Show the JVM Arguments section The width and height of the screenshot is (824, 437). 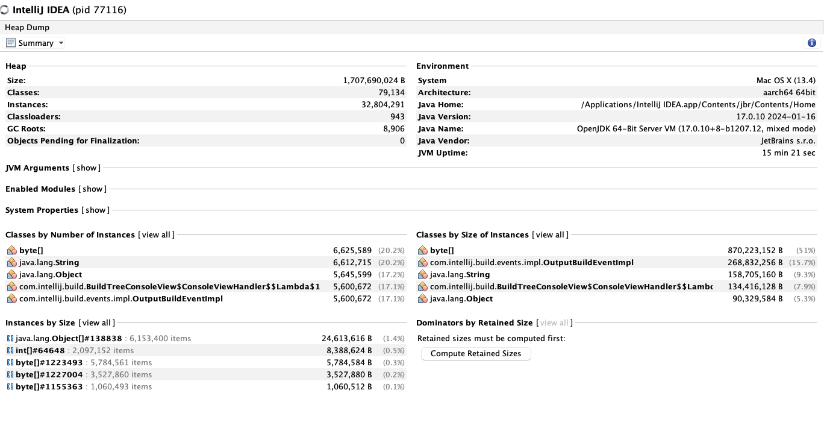[86, 168]
